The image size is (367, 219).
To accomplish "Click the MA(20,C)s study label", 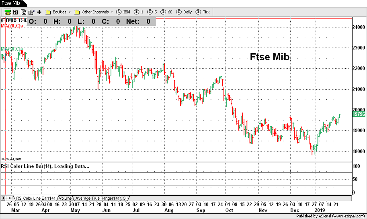I will [12, 26].
